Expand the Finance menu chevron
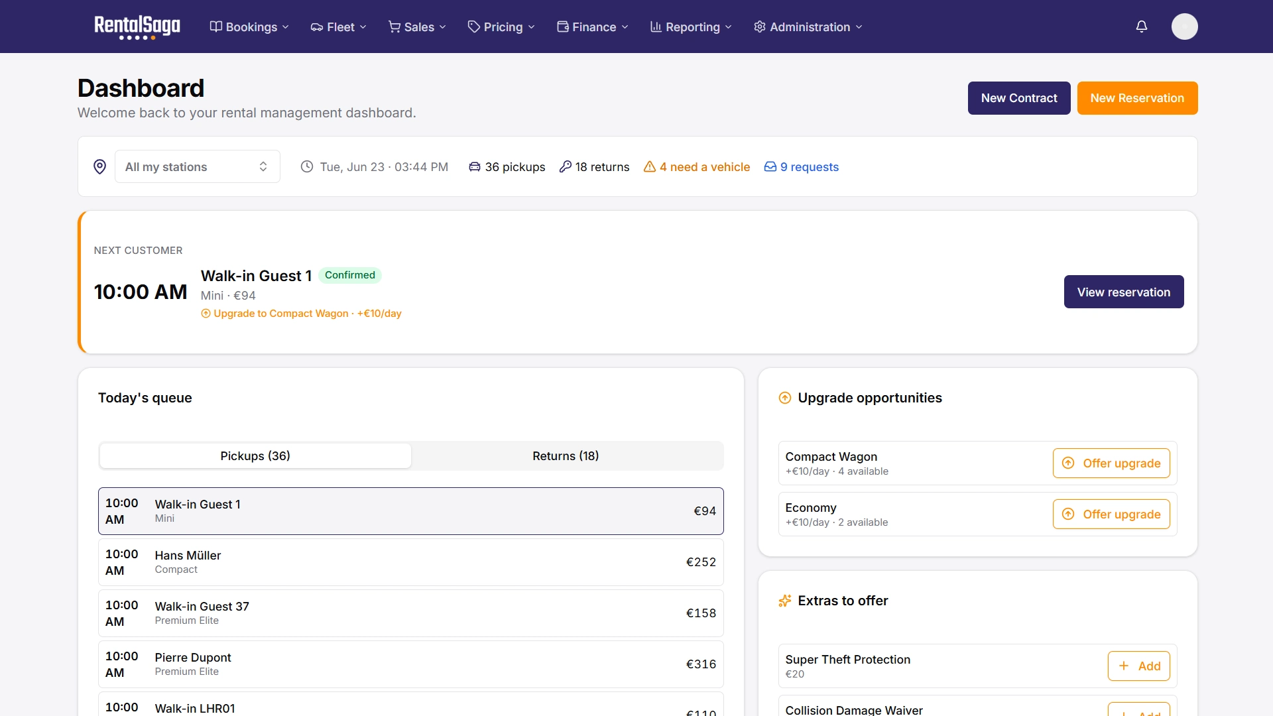This screenshot has width=1273, height=716. 625,27
